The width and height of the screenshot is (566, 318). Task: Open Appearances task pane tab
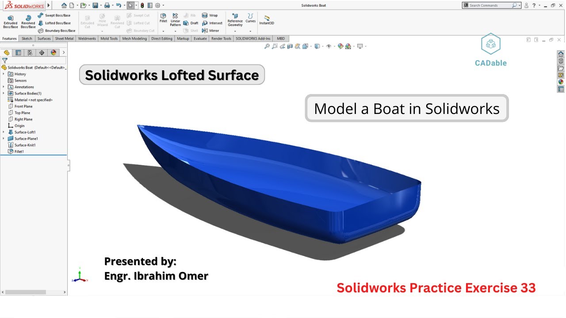point(561,82)
